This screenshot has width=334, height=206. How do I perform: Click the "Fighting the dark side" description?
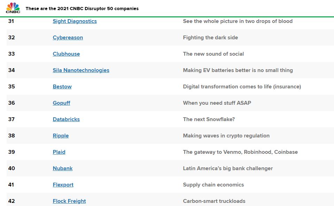pyautogui.click(x=210, y=38)
